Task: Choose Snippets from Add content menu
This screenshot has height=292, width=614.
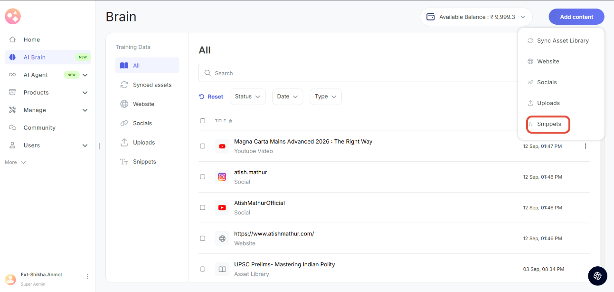Action: tap(548, 124)
